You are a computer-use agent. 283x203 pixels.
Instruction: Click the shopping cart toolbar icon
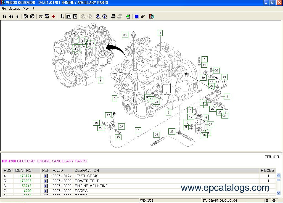click(x=41, y=17)
